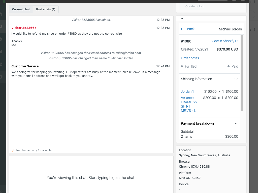Open the Veilance FRAME SS SHIRT product link
This screenshot has width=258, height=193.
[x=188, y=104]
